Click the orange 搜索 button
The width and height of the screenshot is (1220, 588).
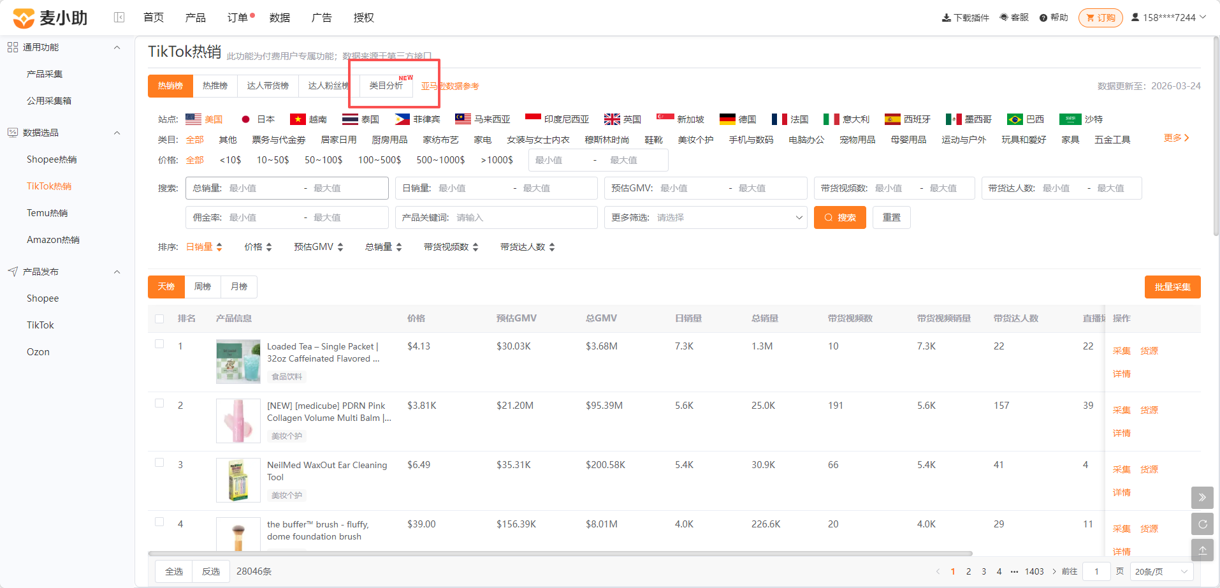coord(840,217)
